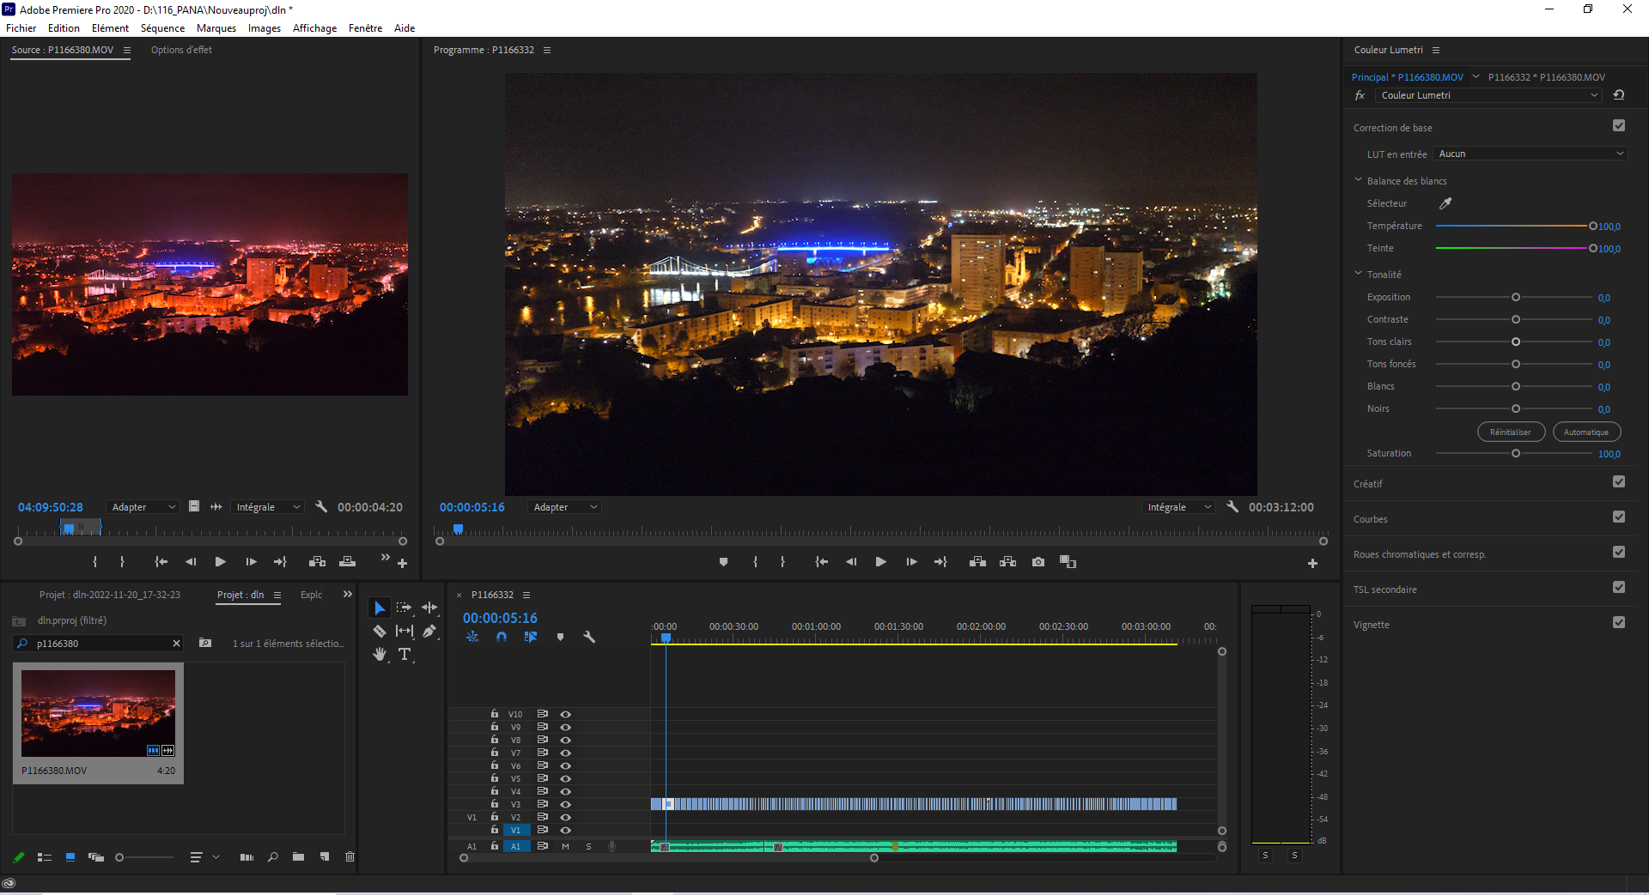Open Program monitor Adapter zoom dropdown
The image size is (1649, 895).
[x=564, y=507]
